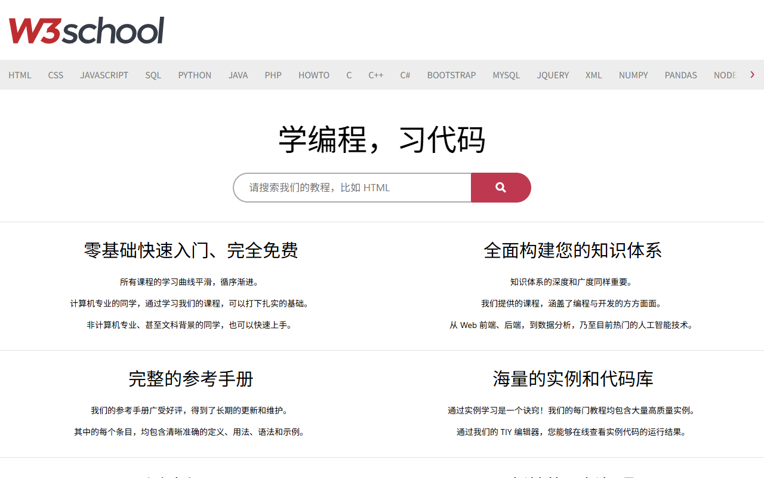764x478 pixels.
Task: Open the SQL navigation link
Action: [x=153, y=75]
